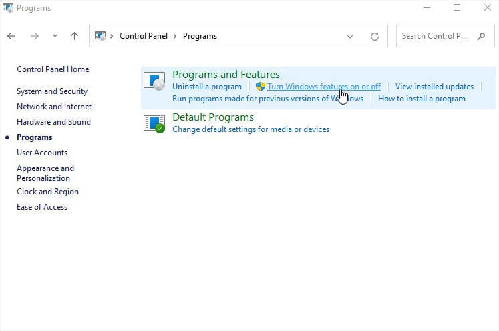Expand the chevron after Control Panel breadcrumb
The image size is (499, 331).
click(x=175, y=36)
